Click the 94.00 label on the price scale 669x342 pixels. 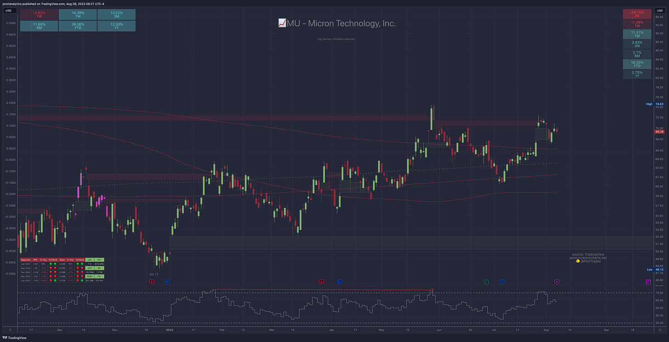[x=659, y=17]
